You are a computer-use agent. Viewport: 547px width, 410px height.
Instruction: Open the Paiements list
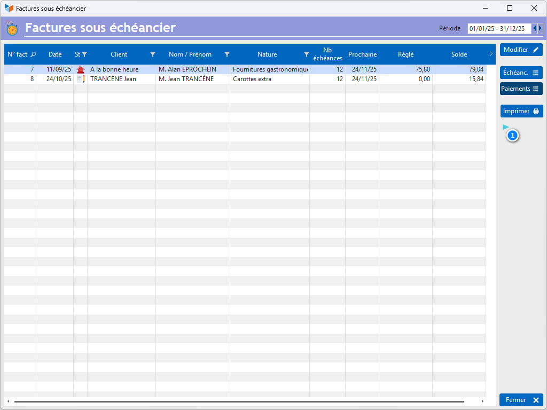click(521, 89)
